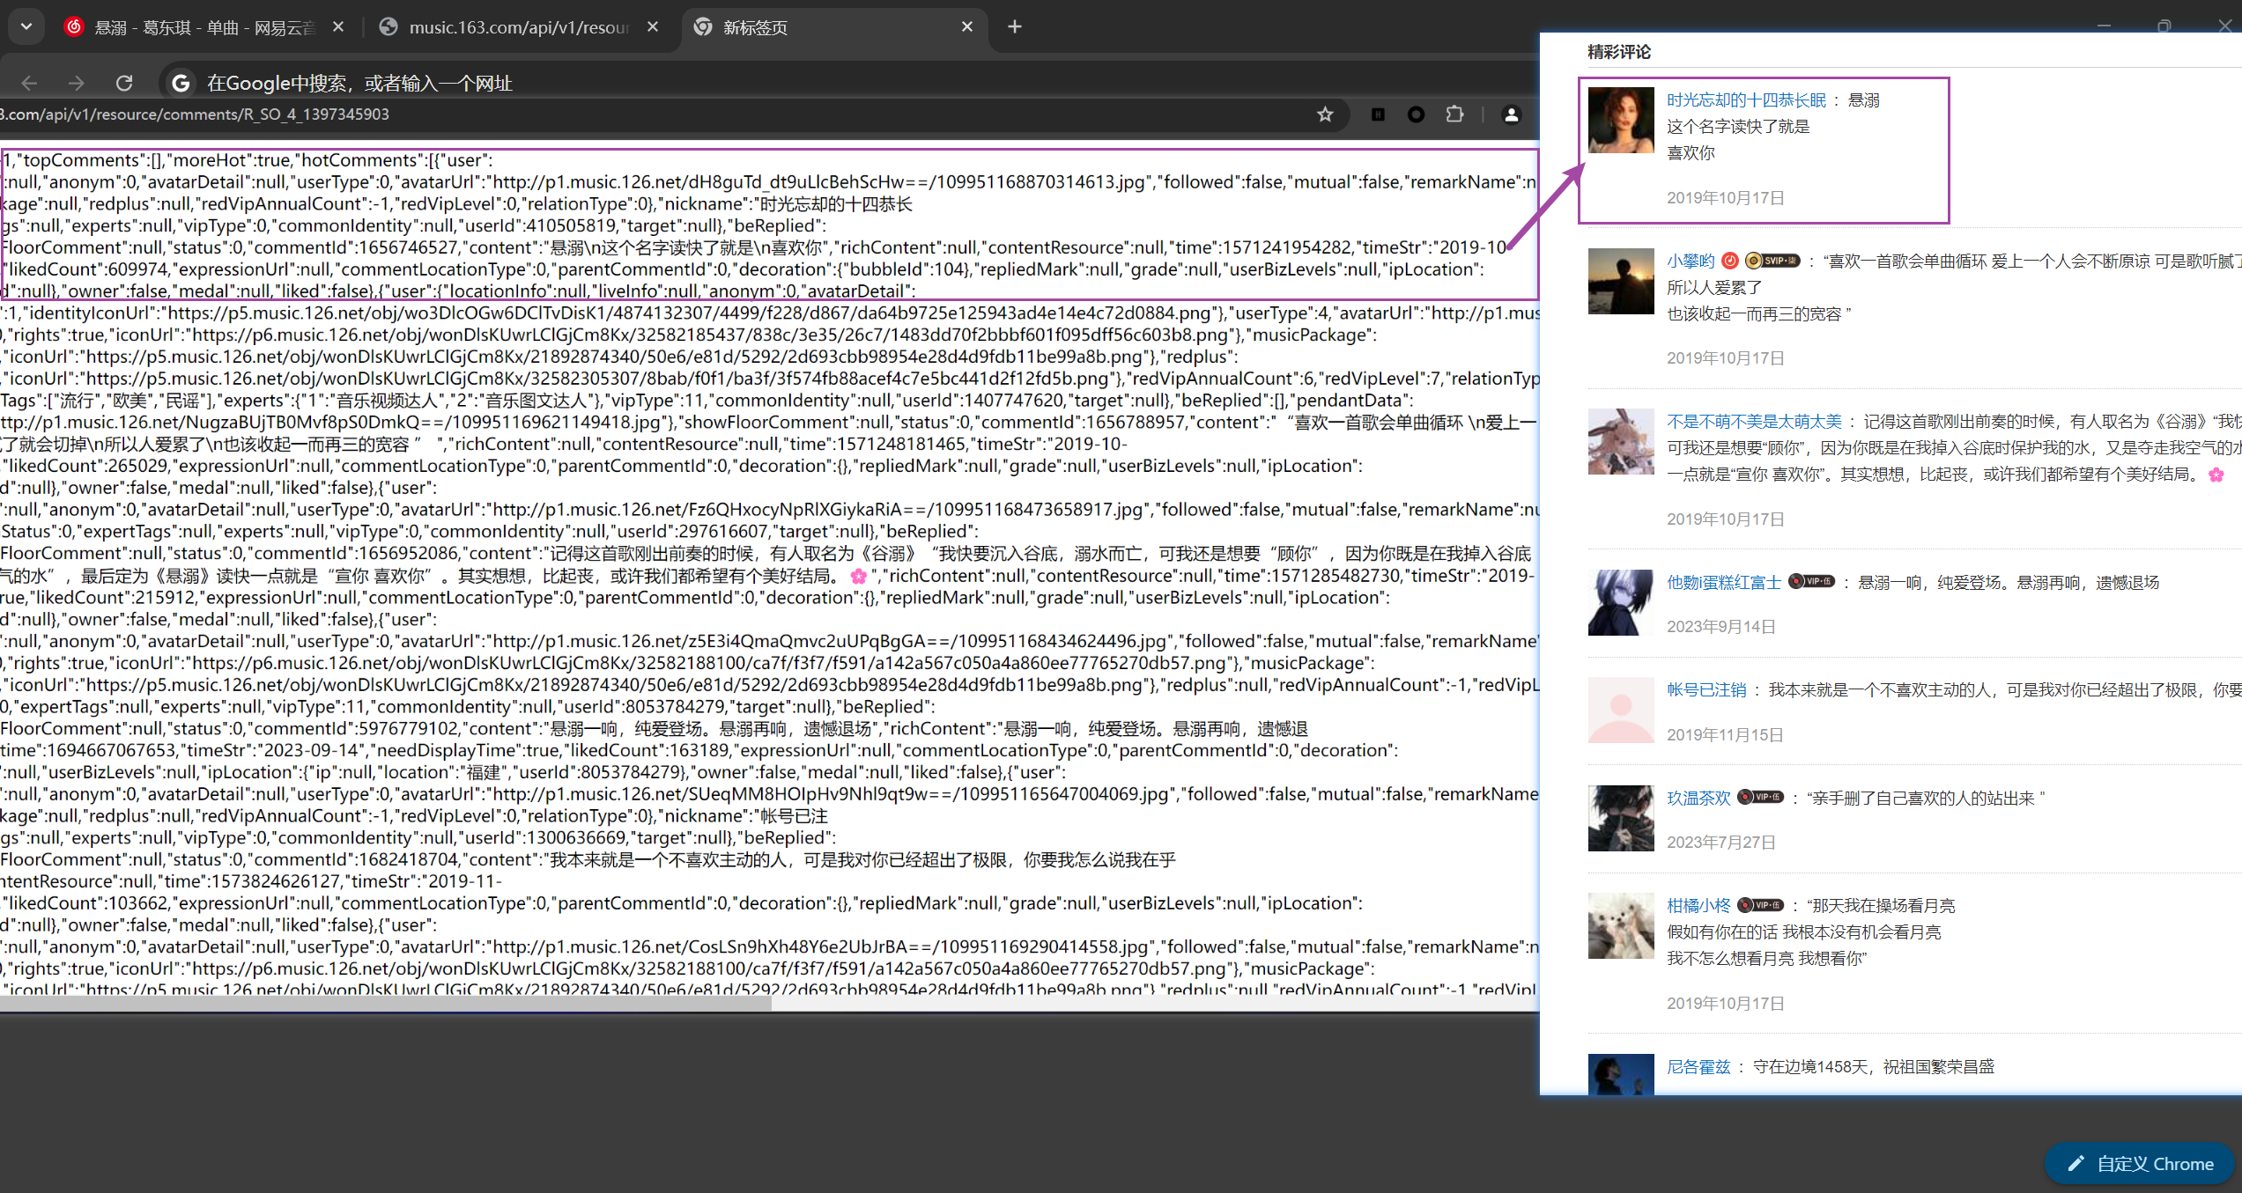Click the browser reload button
2242x1193 pixels.
pyautogui.click(x=124, y=83)
